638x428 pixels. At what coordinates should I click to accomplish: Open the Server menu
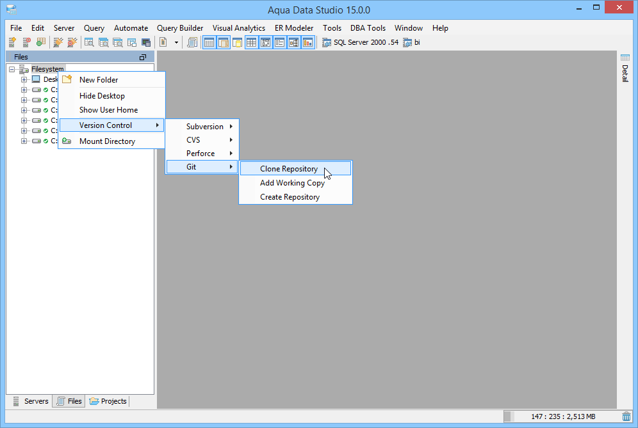64,28
